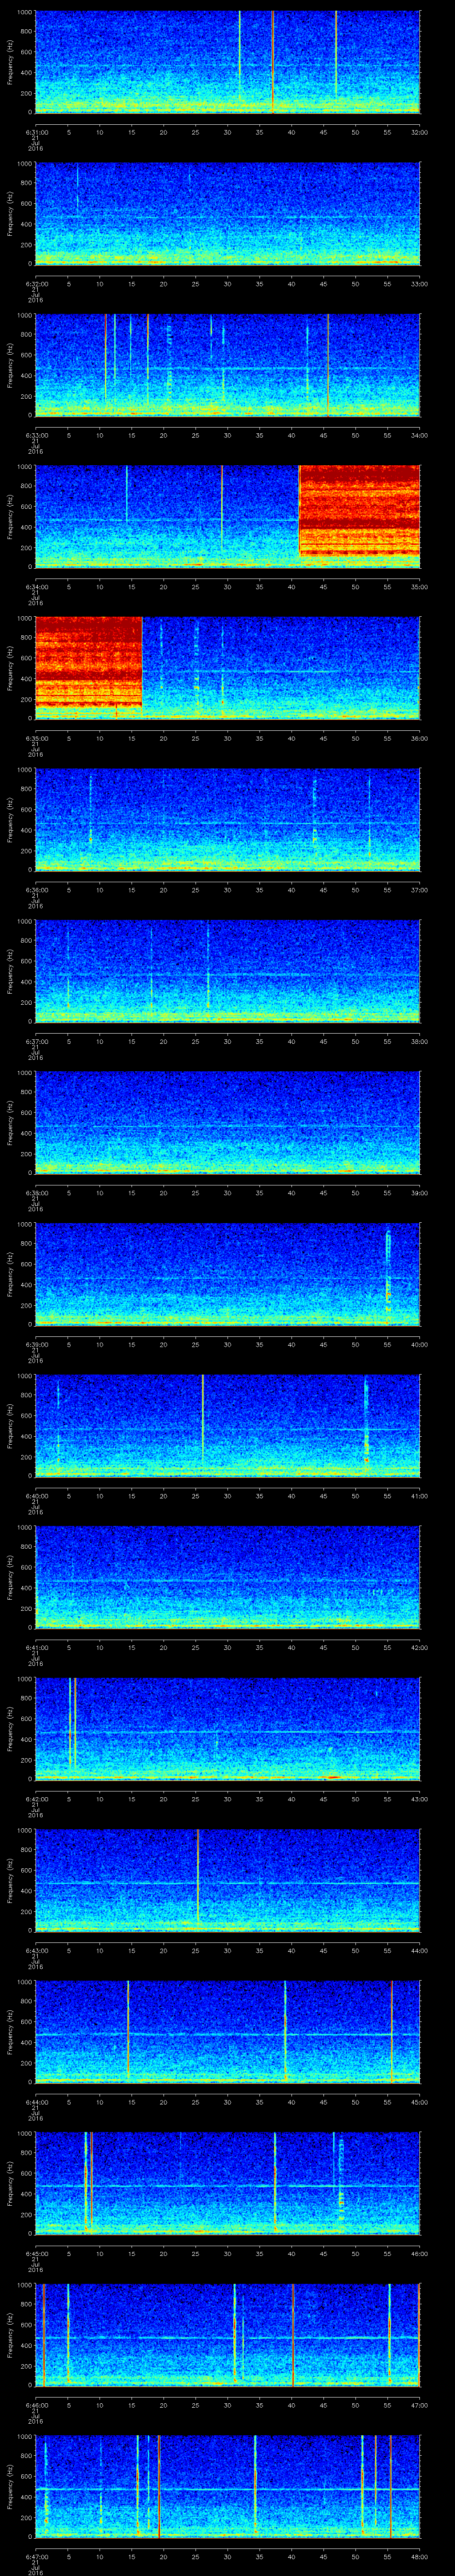This screenshot has width=455, height=2576.
Task: Click the 6:39:00 start time label
Action: tap(36, 1344)
